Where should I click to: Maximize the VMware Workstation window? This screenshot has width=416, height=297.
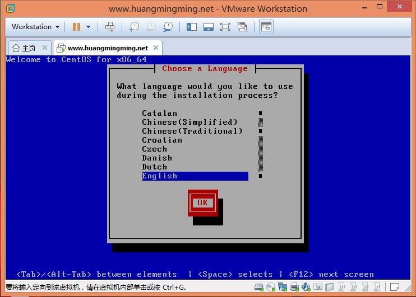(380, 7)
